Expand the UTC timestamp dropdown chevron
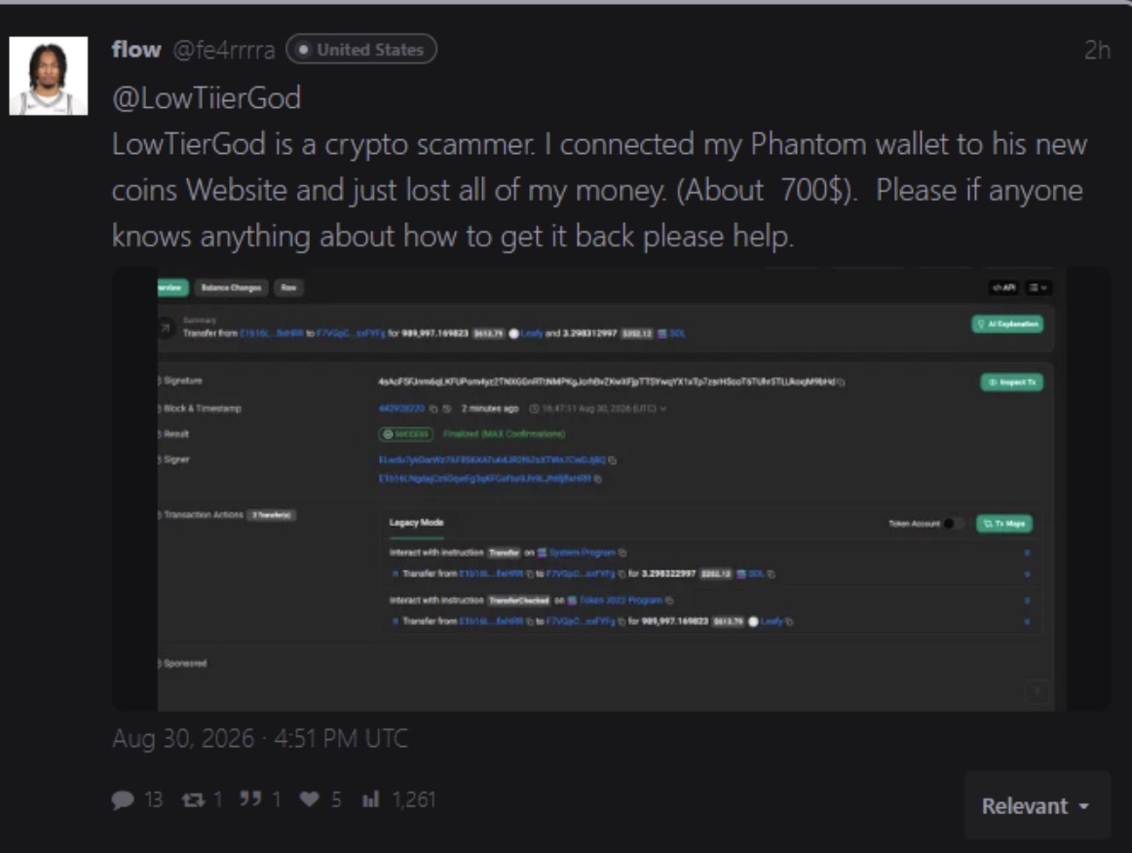Viewport: 1132px width, 853px height. coord(663,409)
